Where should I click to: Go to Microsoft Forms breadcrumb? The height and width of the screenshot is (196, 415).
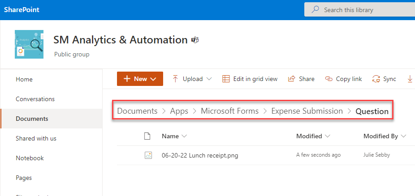(230, 111)
